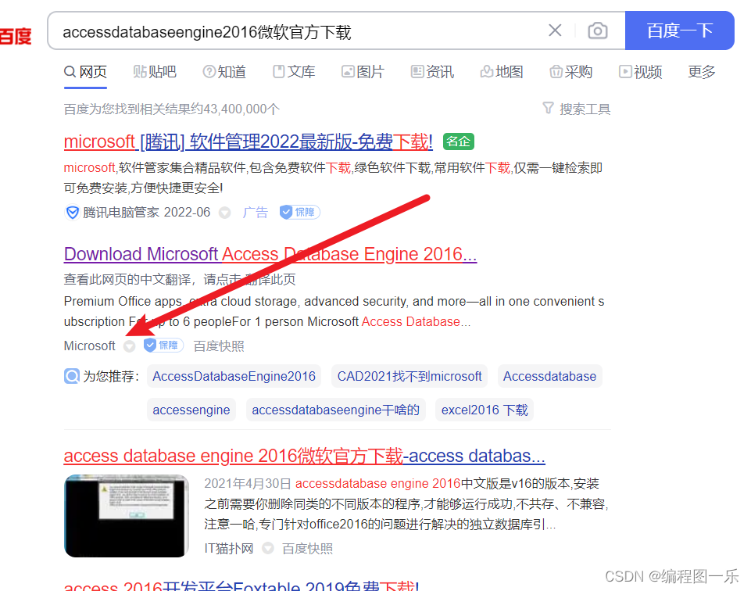The image size is (751, 591).
Task: Open 百度快照 for the IT猫扑网 result
Action: [x=307, y=548]
